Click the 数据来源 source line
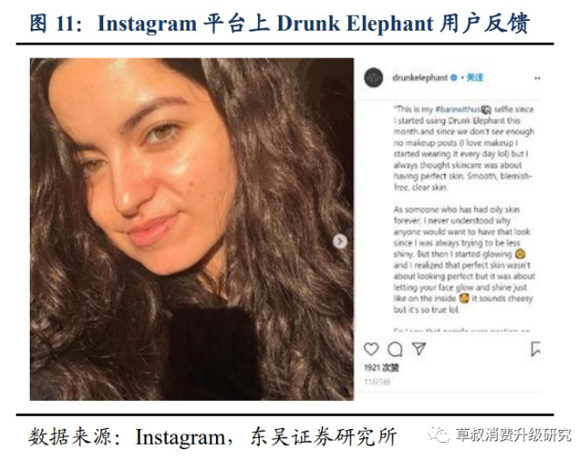Image resolution: width=585 pixels, height=463 pixels. pyautogui.click(x=212, y=437)
